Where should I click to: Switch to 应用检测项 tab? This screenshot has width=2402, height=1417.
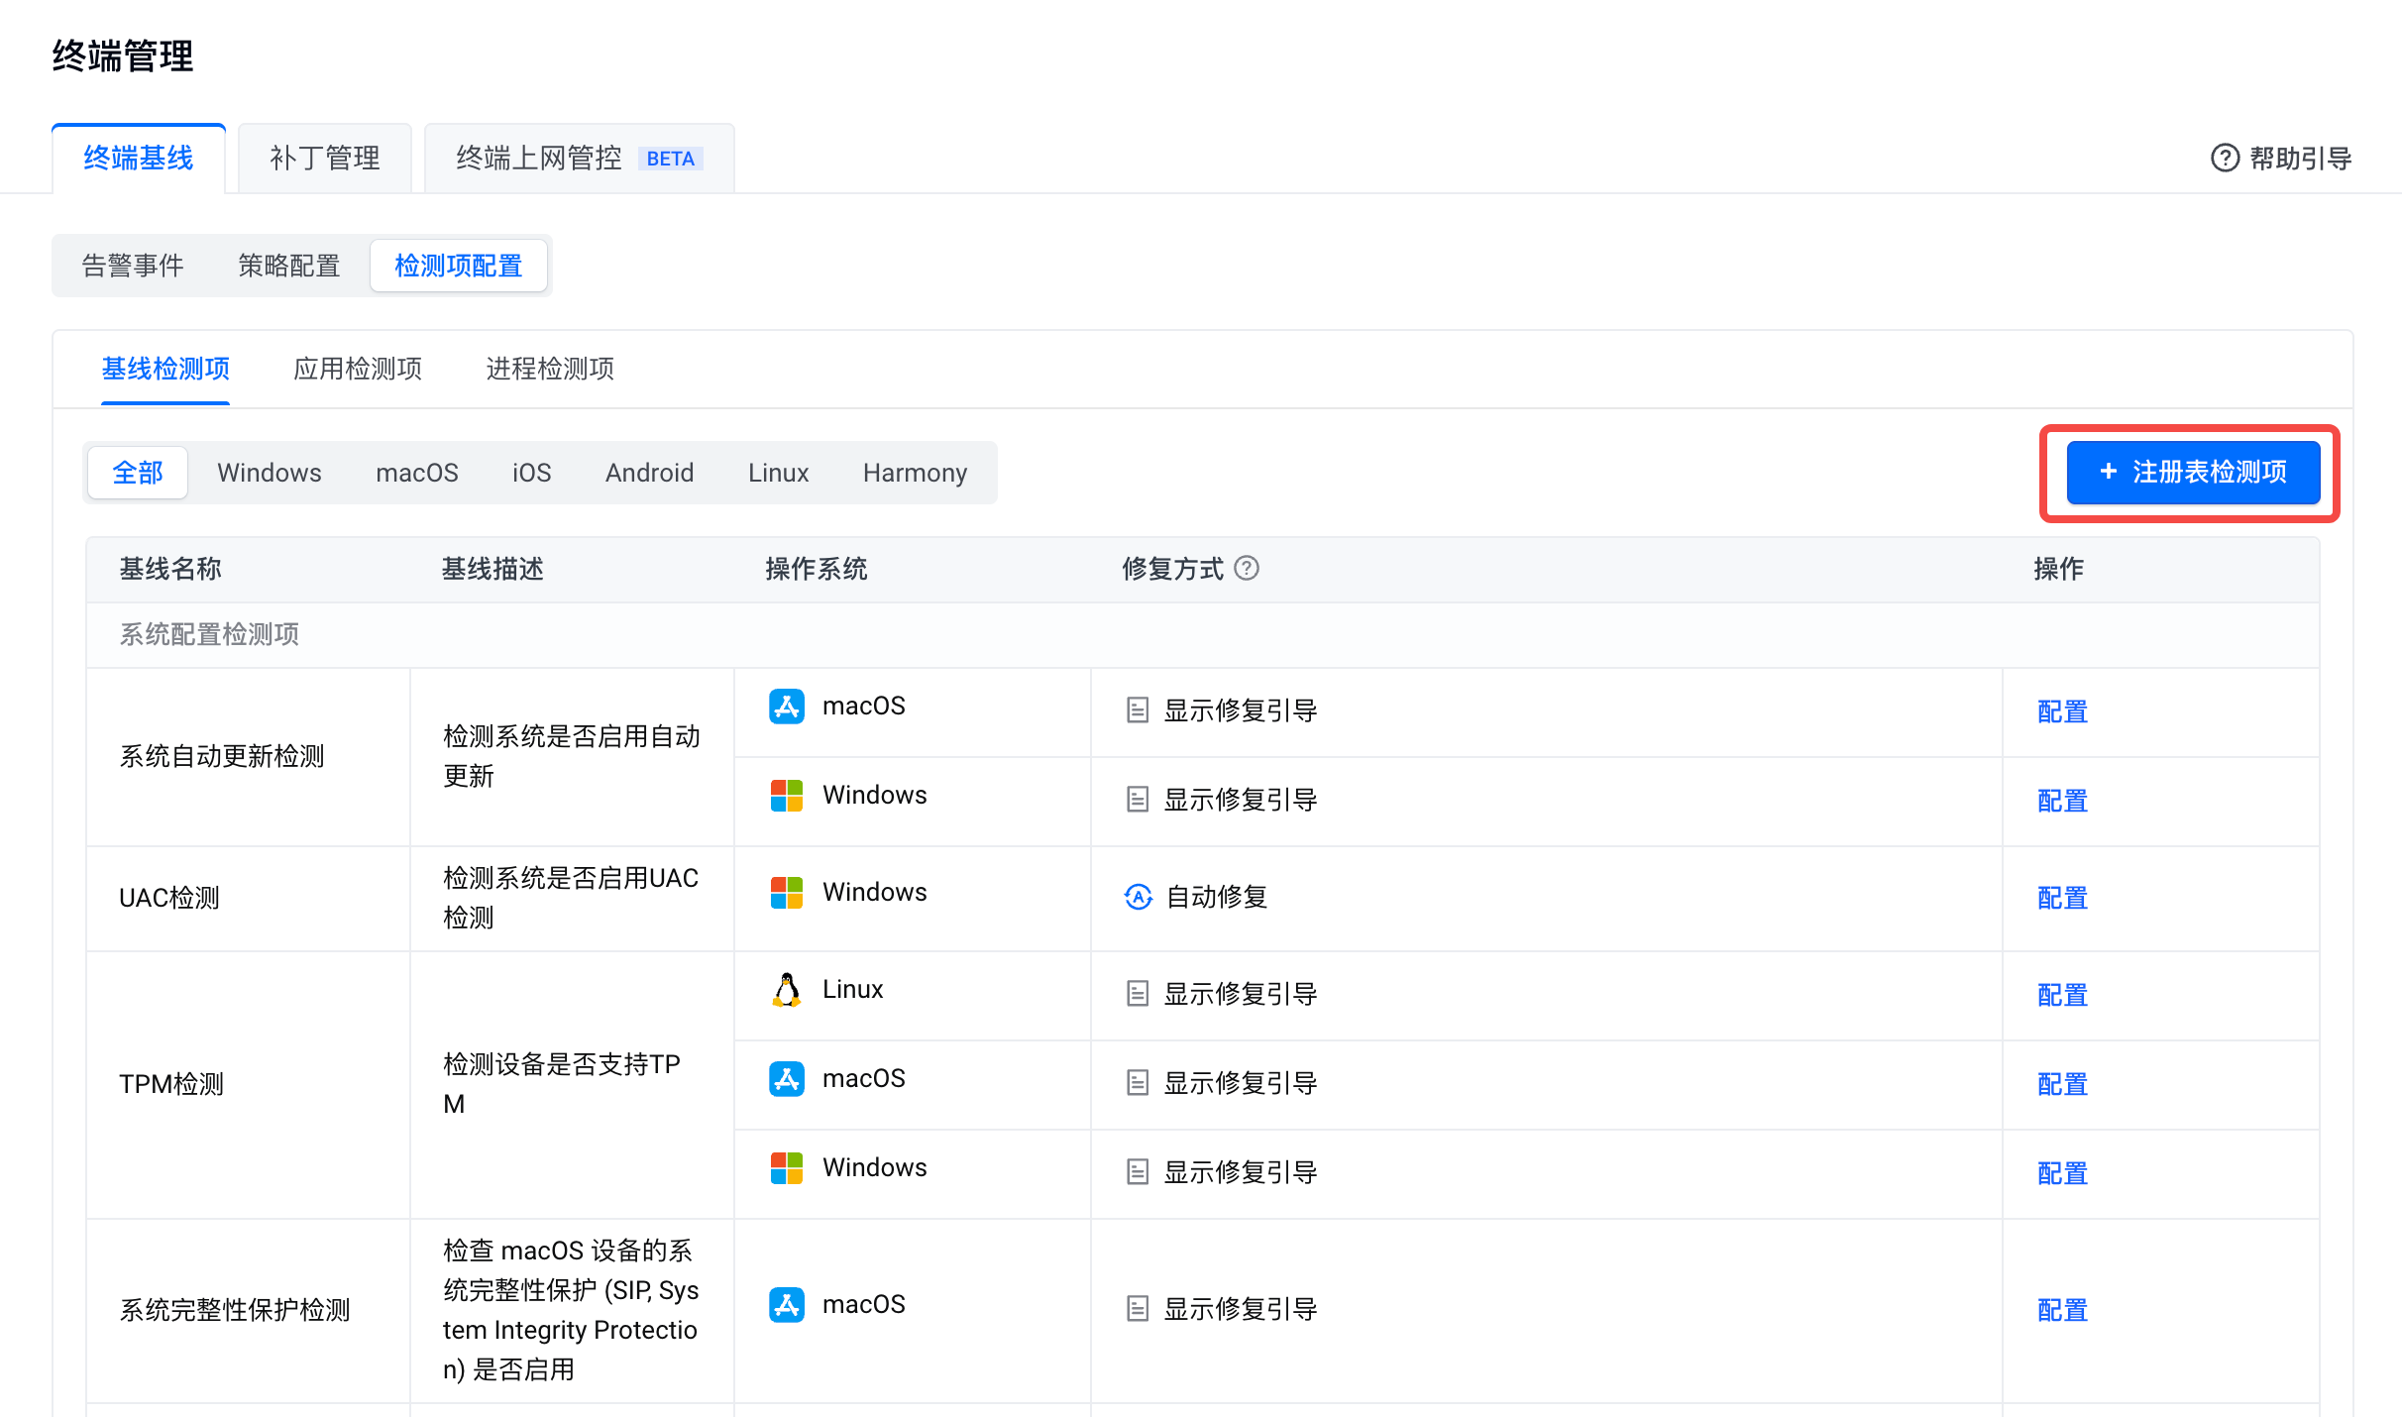point(358,369)
